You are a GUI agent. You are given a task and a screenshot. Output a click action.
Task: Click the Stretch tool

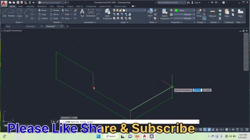(43, 18)
